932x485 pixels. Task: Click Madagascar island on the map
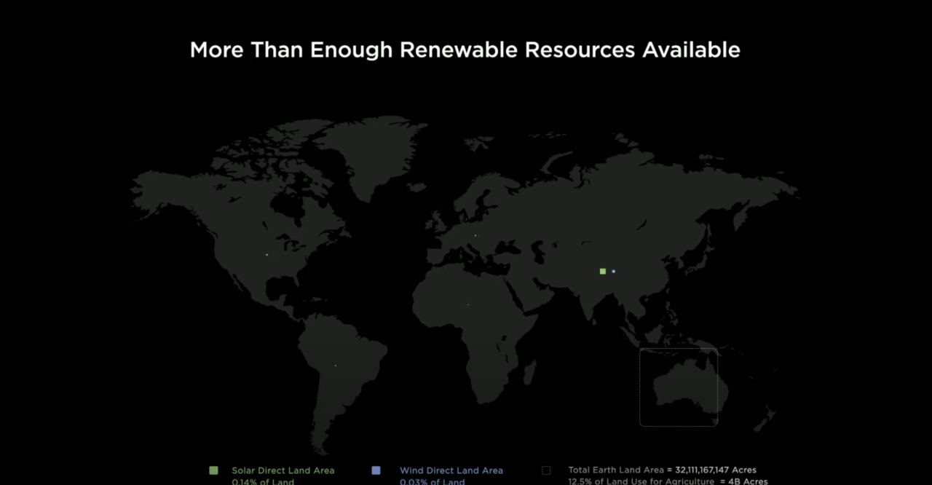click(529, 373)
